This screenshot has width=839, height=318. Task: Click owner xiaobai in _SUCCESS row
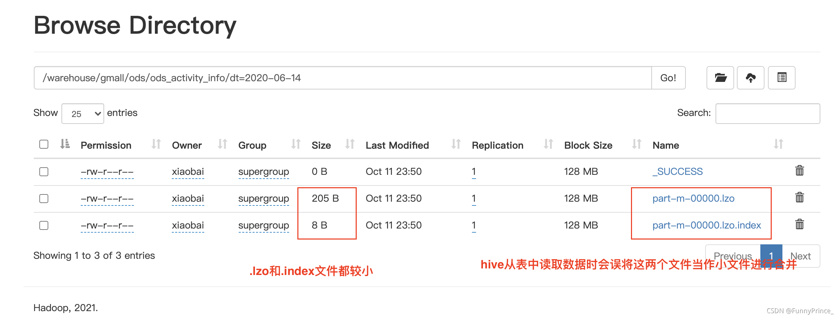[188, 172]
